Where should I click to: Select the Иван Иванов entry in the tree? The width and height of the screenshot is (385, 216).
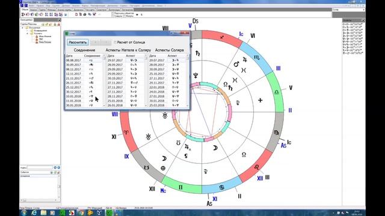point(45,36)
